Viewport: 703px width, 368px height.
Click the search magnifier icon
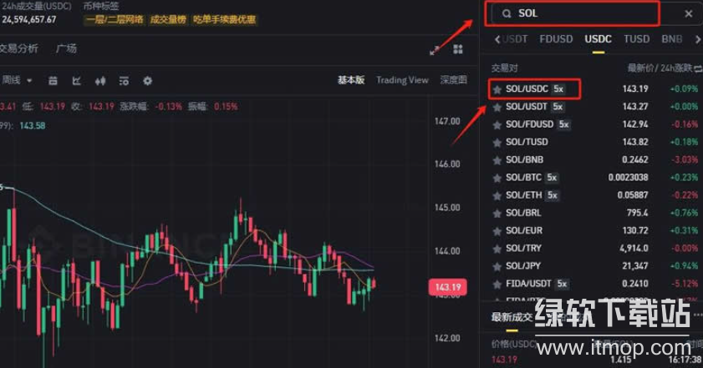506,13
